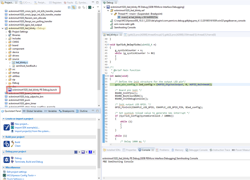250x180 pixels.
Task: Click LinkServer debug X icon in Quickstart
Action: [x=76, y=152]
